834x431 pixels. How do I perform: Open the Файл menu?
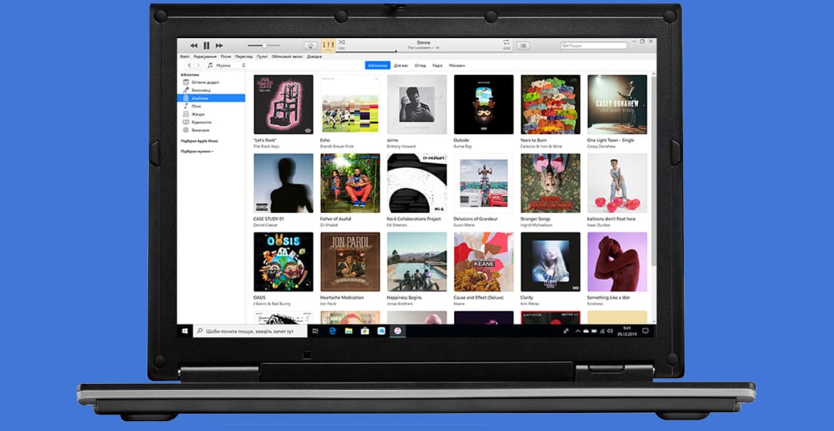(x=184, y=56)
